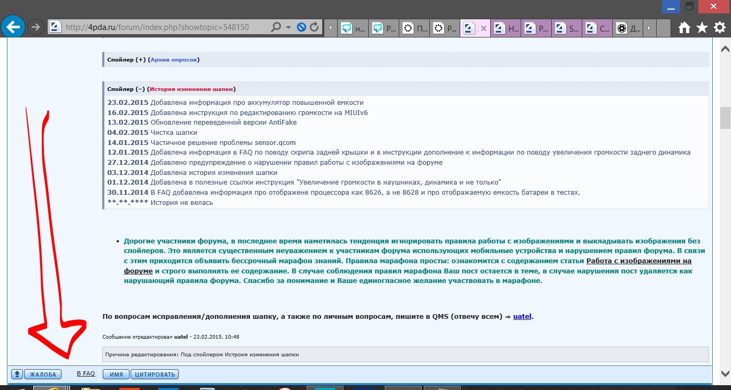The image size is (731, 390).
Task: Open the Tools gear icon
Action: point(719,27)
